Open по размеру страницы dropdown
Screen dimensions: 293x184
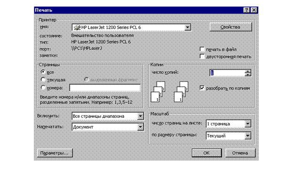[x=248, y=136]
